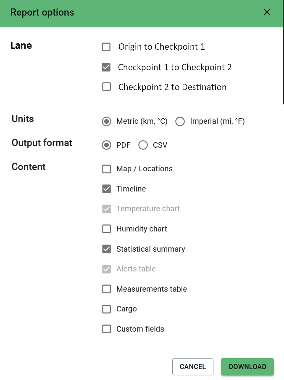Image resolution: width=284 pixels, height=380 pixels.
Task: Select CSV output format
Action: pyautogui.click(x=143, y=145)
